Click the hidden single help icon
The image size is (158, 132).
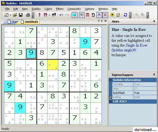coord(135,50)
